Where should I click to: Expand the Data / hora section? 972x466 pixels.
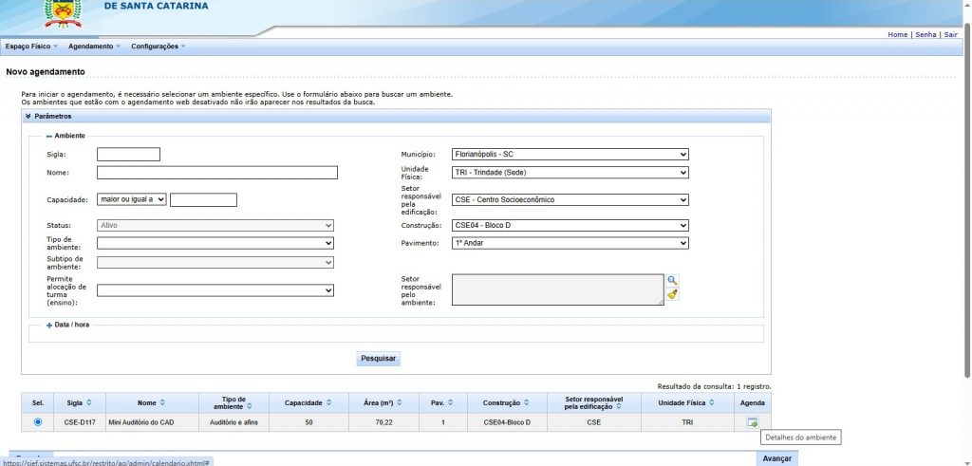pyautogui.click(x=49, y=325)
